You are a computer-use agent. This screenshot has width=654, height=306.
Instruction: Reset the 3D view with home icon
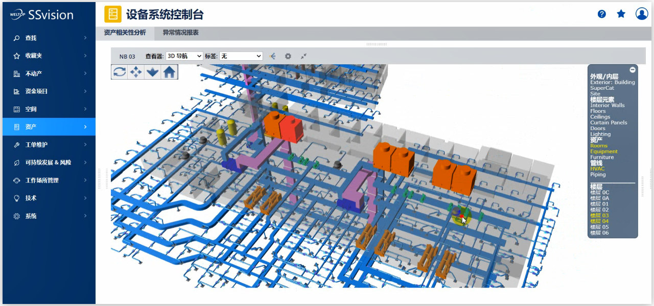tap(169, 72)
